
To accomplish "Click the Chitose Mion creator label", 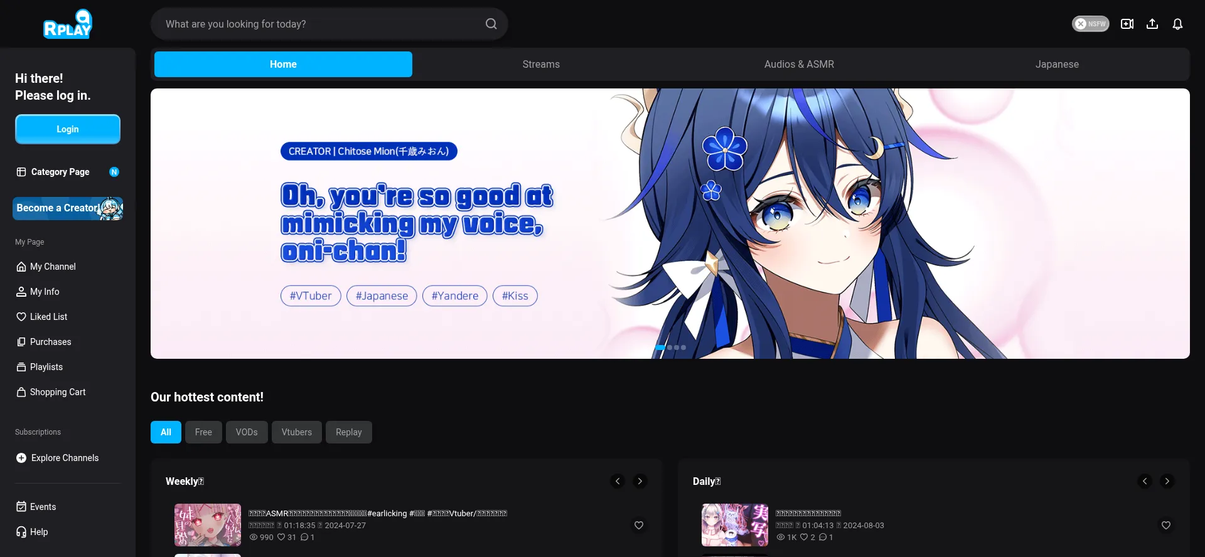I will 369,151.
